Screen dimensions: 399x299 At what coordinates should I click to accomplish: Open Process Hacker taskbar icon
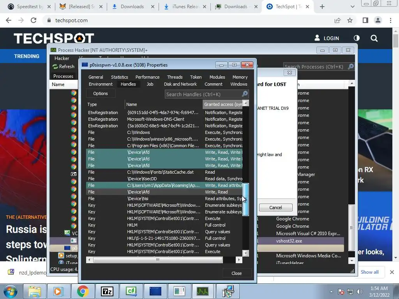(x=203, y=291)
